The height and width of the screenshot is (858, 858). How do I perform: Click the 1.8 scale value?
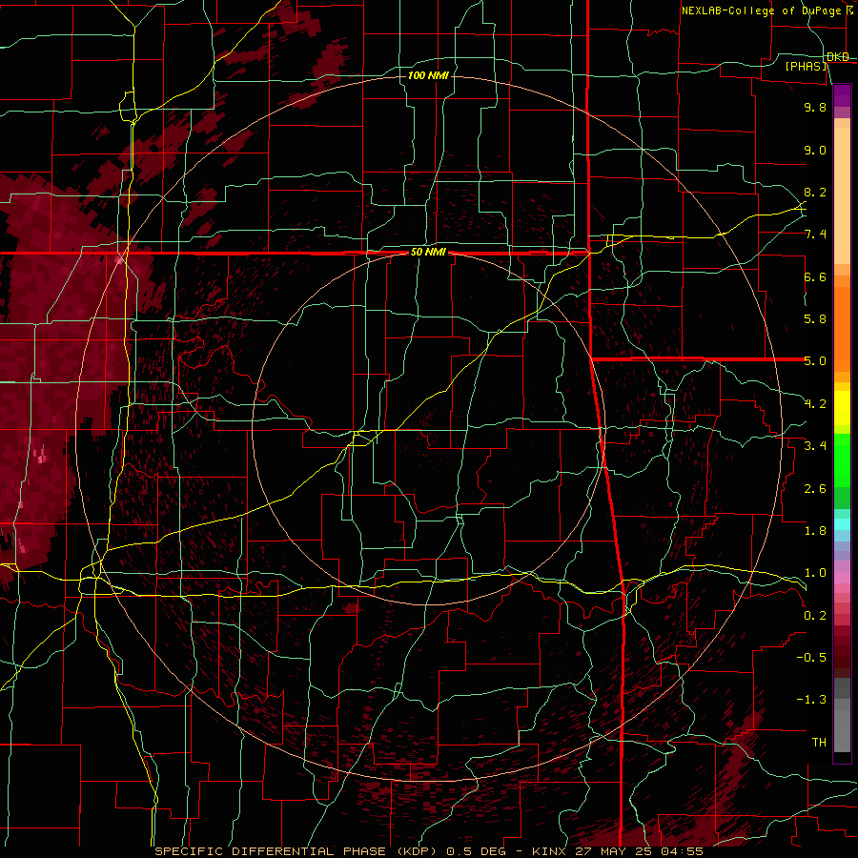(x=815, y=531)
